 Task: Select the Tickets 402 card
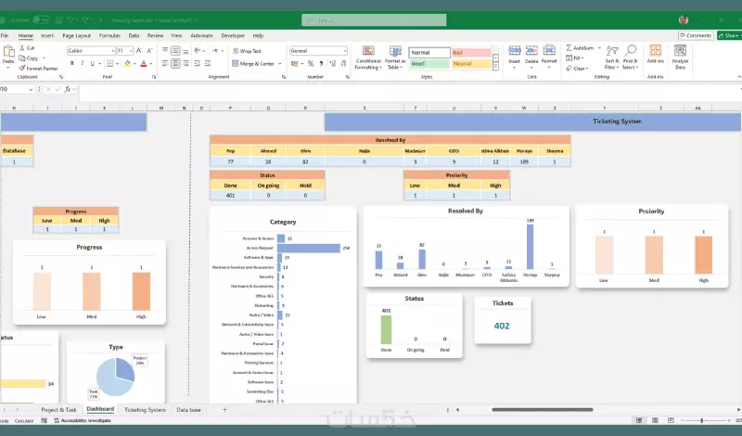(x=502, y=320)
